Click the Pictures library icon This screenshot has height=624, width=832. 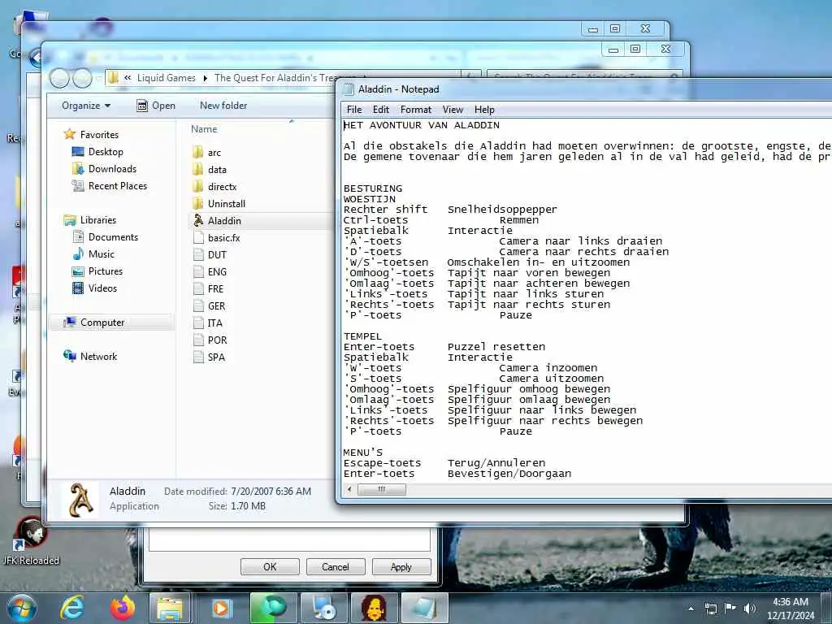click(78, 271)
